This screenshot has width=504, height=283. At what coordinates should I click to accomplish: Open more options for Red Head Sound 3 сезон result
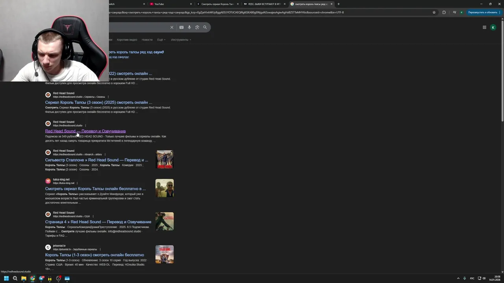pyautogui.click(x=108, y=97)
